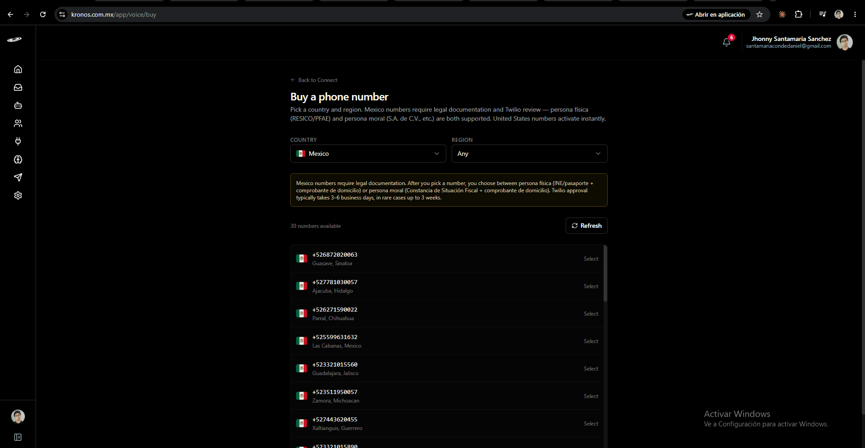Expand the Region dropdown showing Any
The image size is (865, 448).
tap(529, 154)
